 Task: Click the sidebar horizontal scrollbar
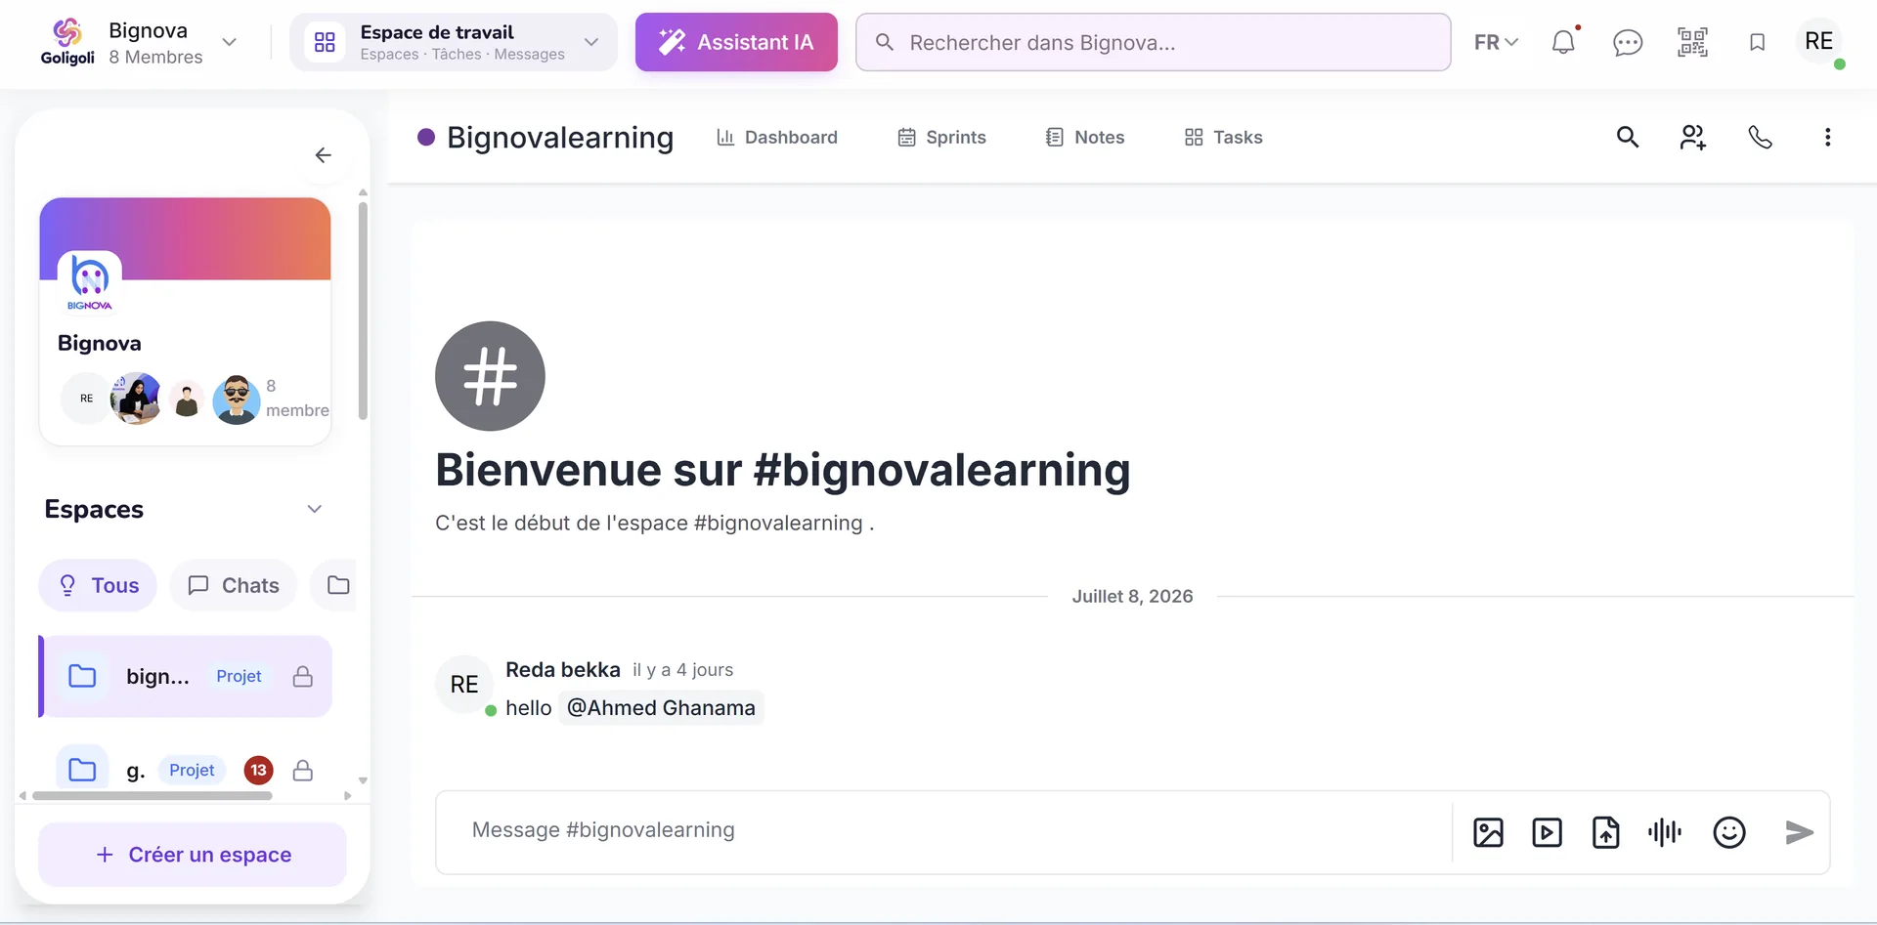[153, 796]
